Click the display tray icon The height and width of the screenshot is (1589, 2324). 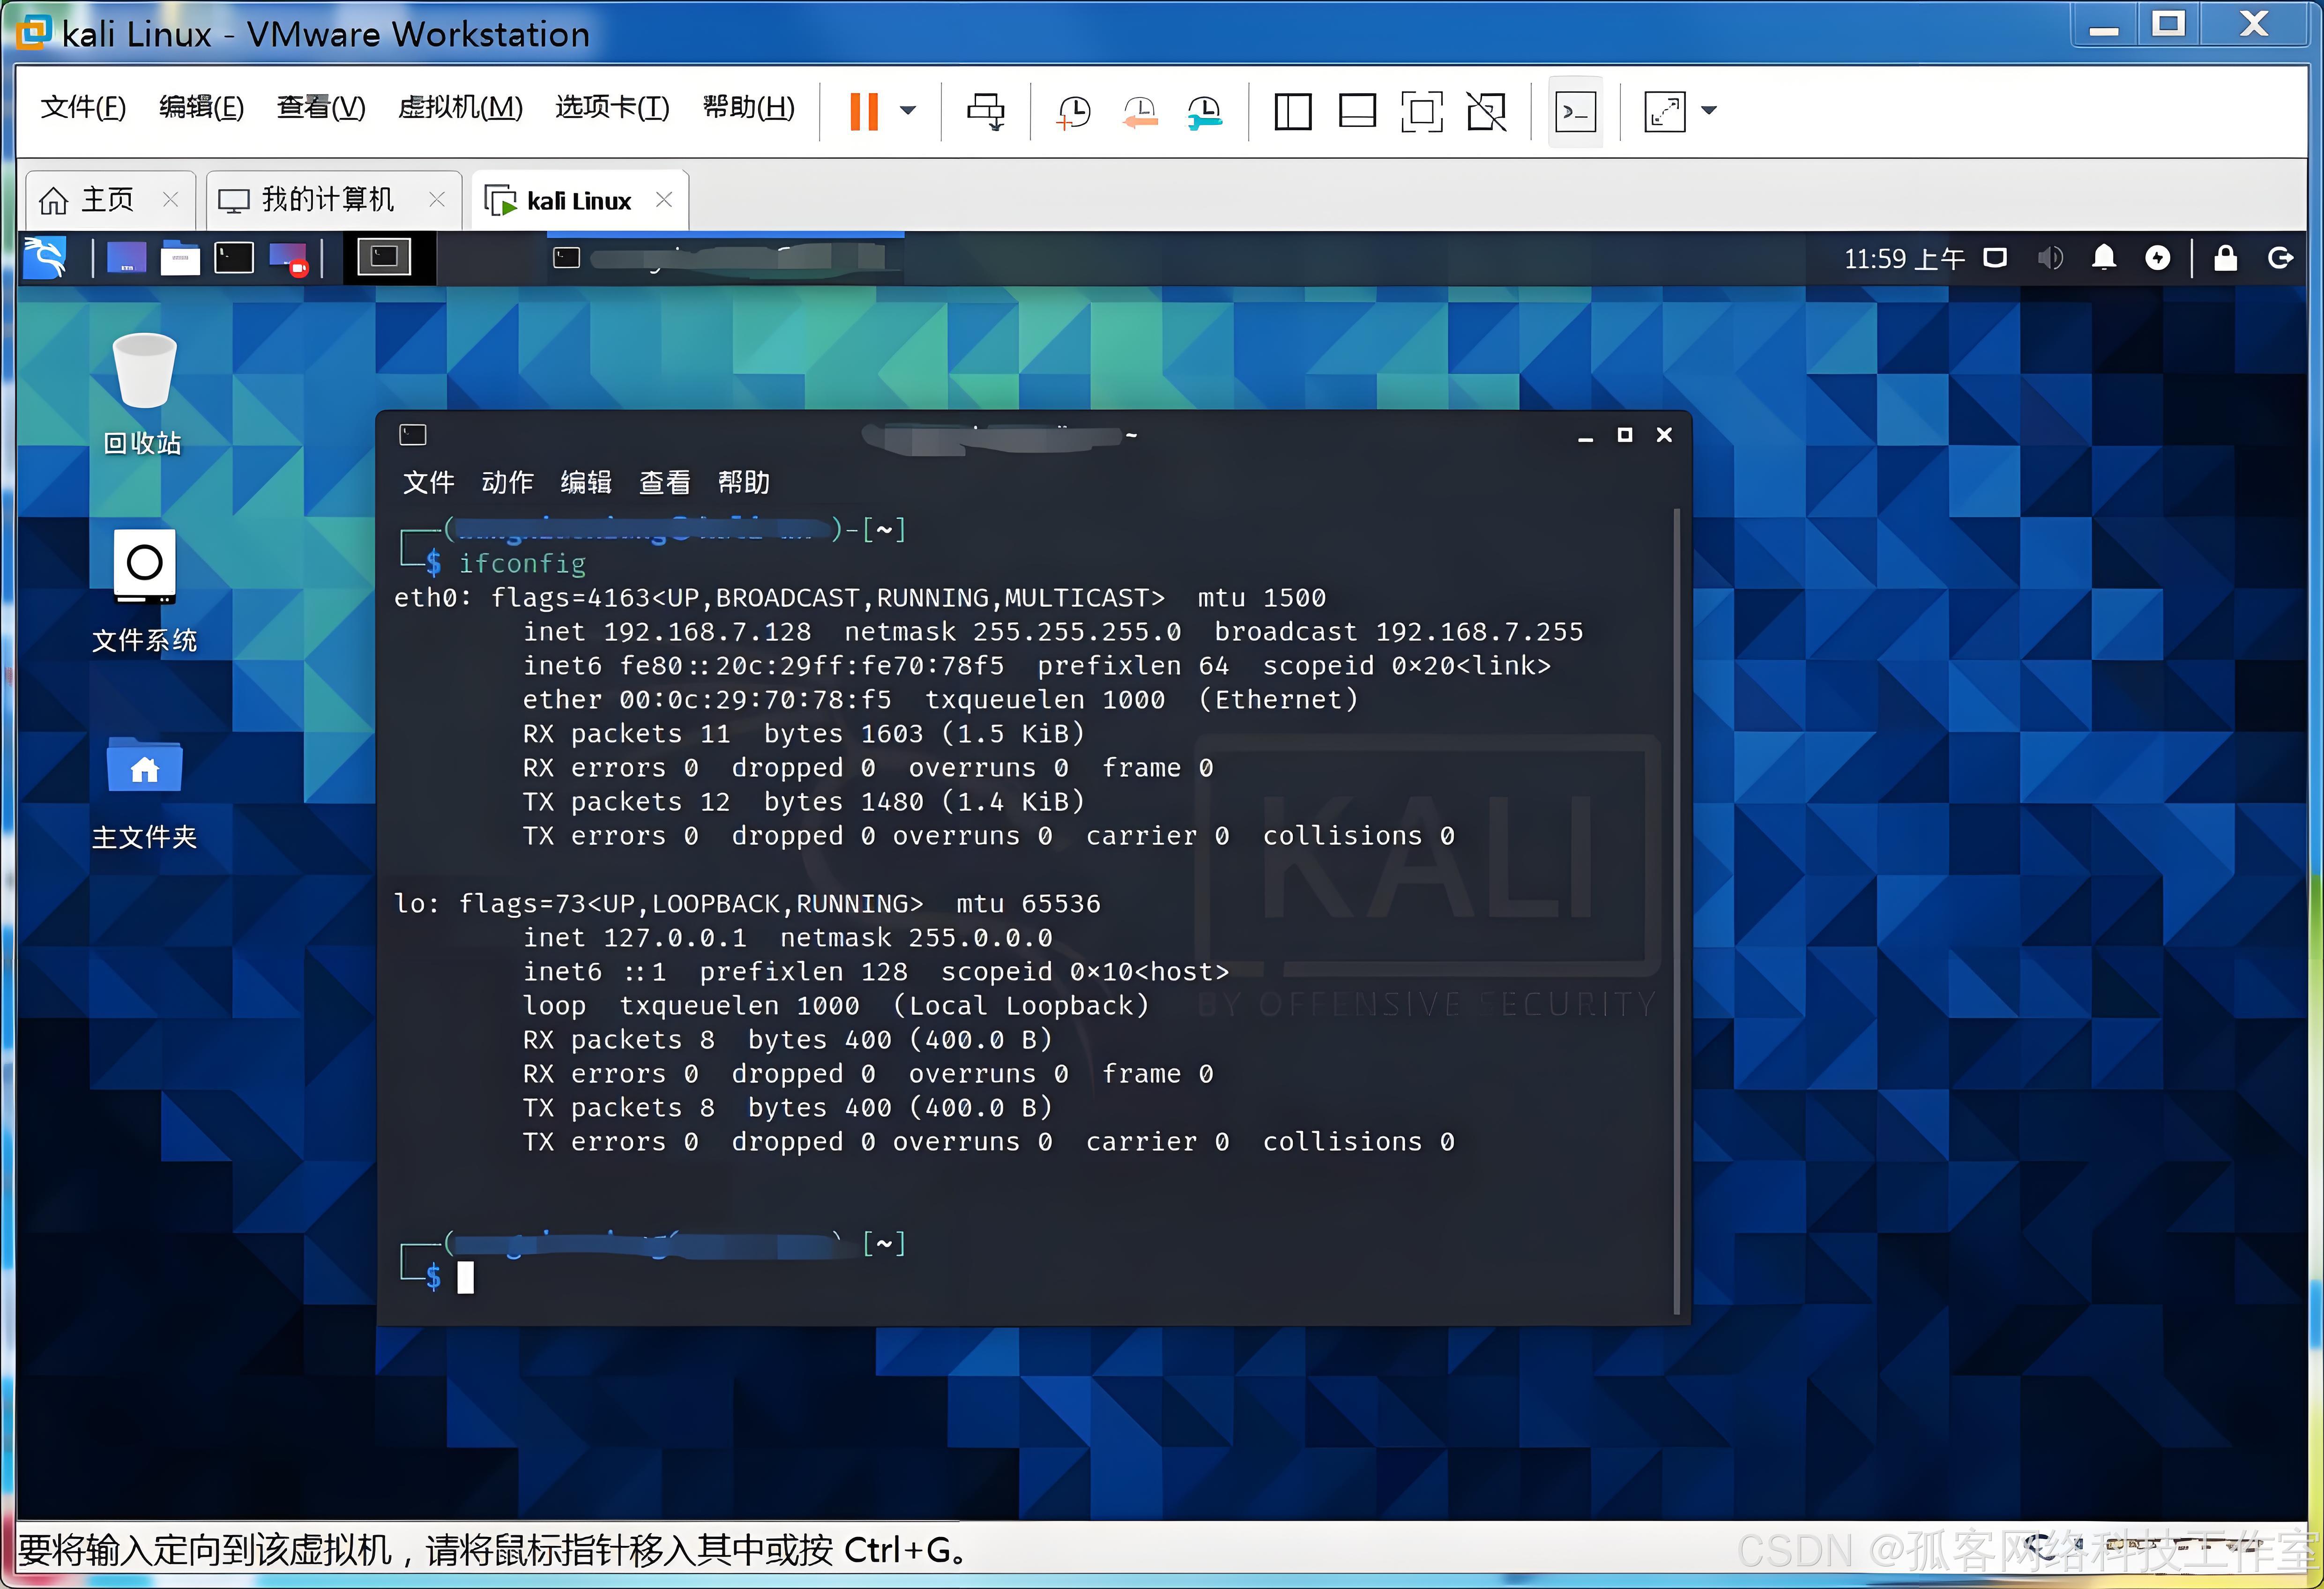[x=1995, y=258]
